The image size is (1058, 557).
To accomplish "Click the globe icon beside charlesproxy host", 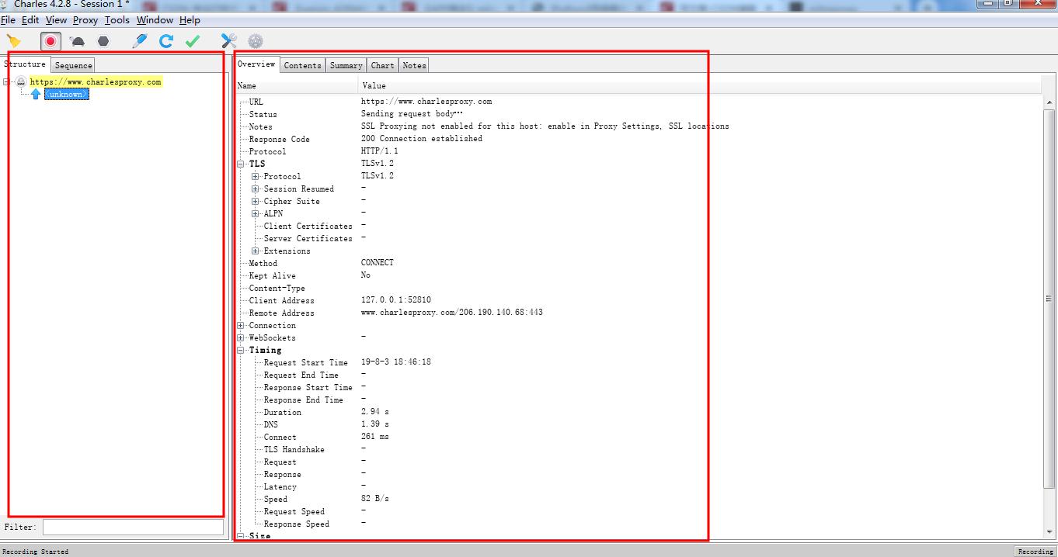I will pyautogui.click(x=21, y=81).
